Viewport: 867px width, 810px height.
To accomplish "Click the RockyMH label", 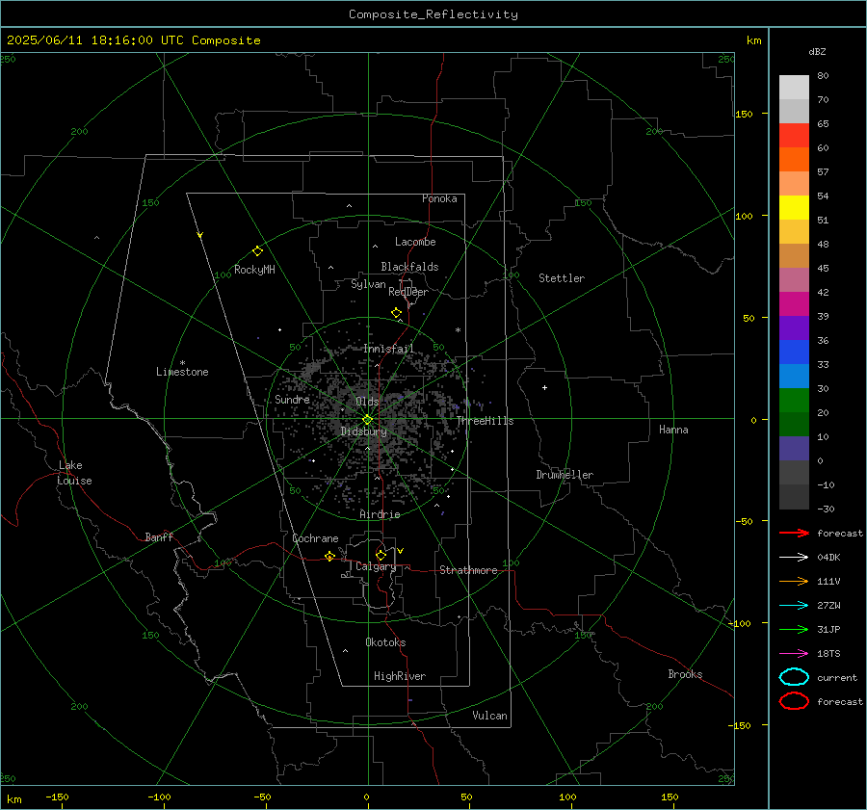I will click(254, 270).
